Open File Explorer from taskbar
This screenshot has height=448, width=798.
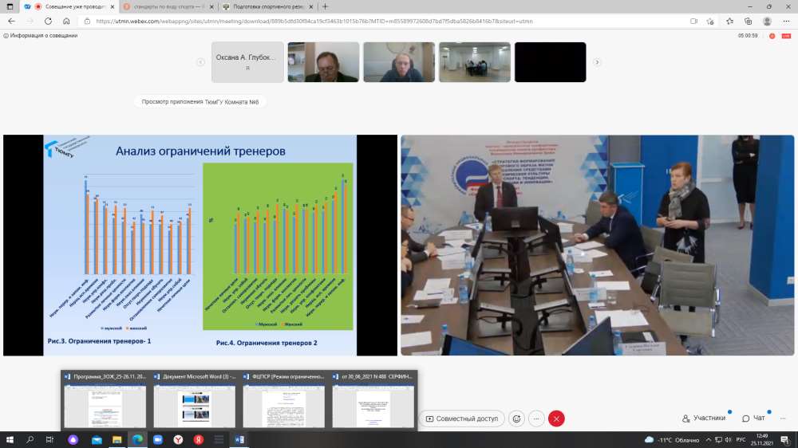117,440
